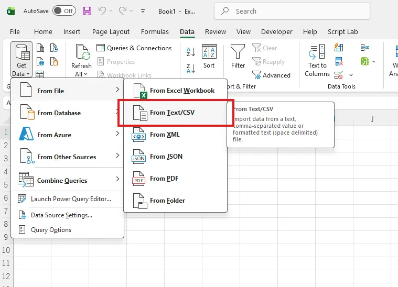398x287 pixels.
Task: Click the Recent Sources icon with clock
Action: pyautogui.click(x=54, y=48)
